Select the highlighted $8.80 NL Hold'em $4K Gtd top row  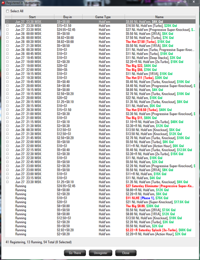pyautogui.click(x=100, y=22)
